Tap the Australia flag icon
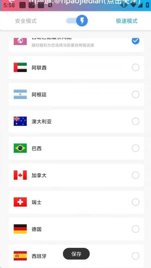This screenshot has height=268, width=151. pyautogui.click(x=20, y=121)
